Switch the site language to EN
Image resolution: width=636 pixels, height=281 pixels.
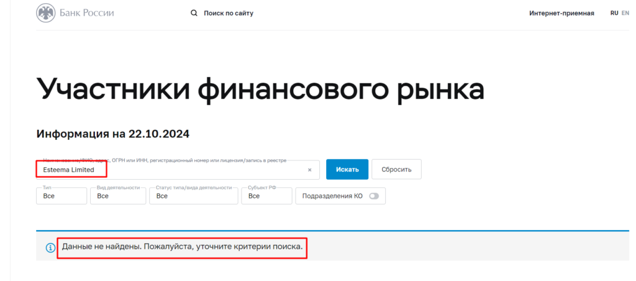click(625, 13)
